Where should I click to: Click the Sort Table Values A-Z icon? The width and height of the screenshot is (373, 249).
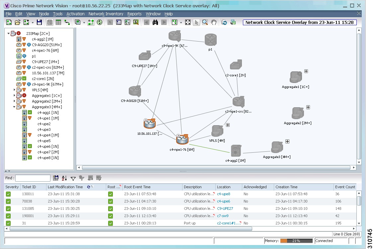pos(64,178)
